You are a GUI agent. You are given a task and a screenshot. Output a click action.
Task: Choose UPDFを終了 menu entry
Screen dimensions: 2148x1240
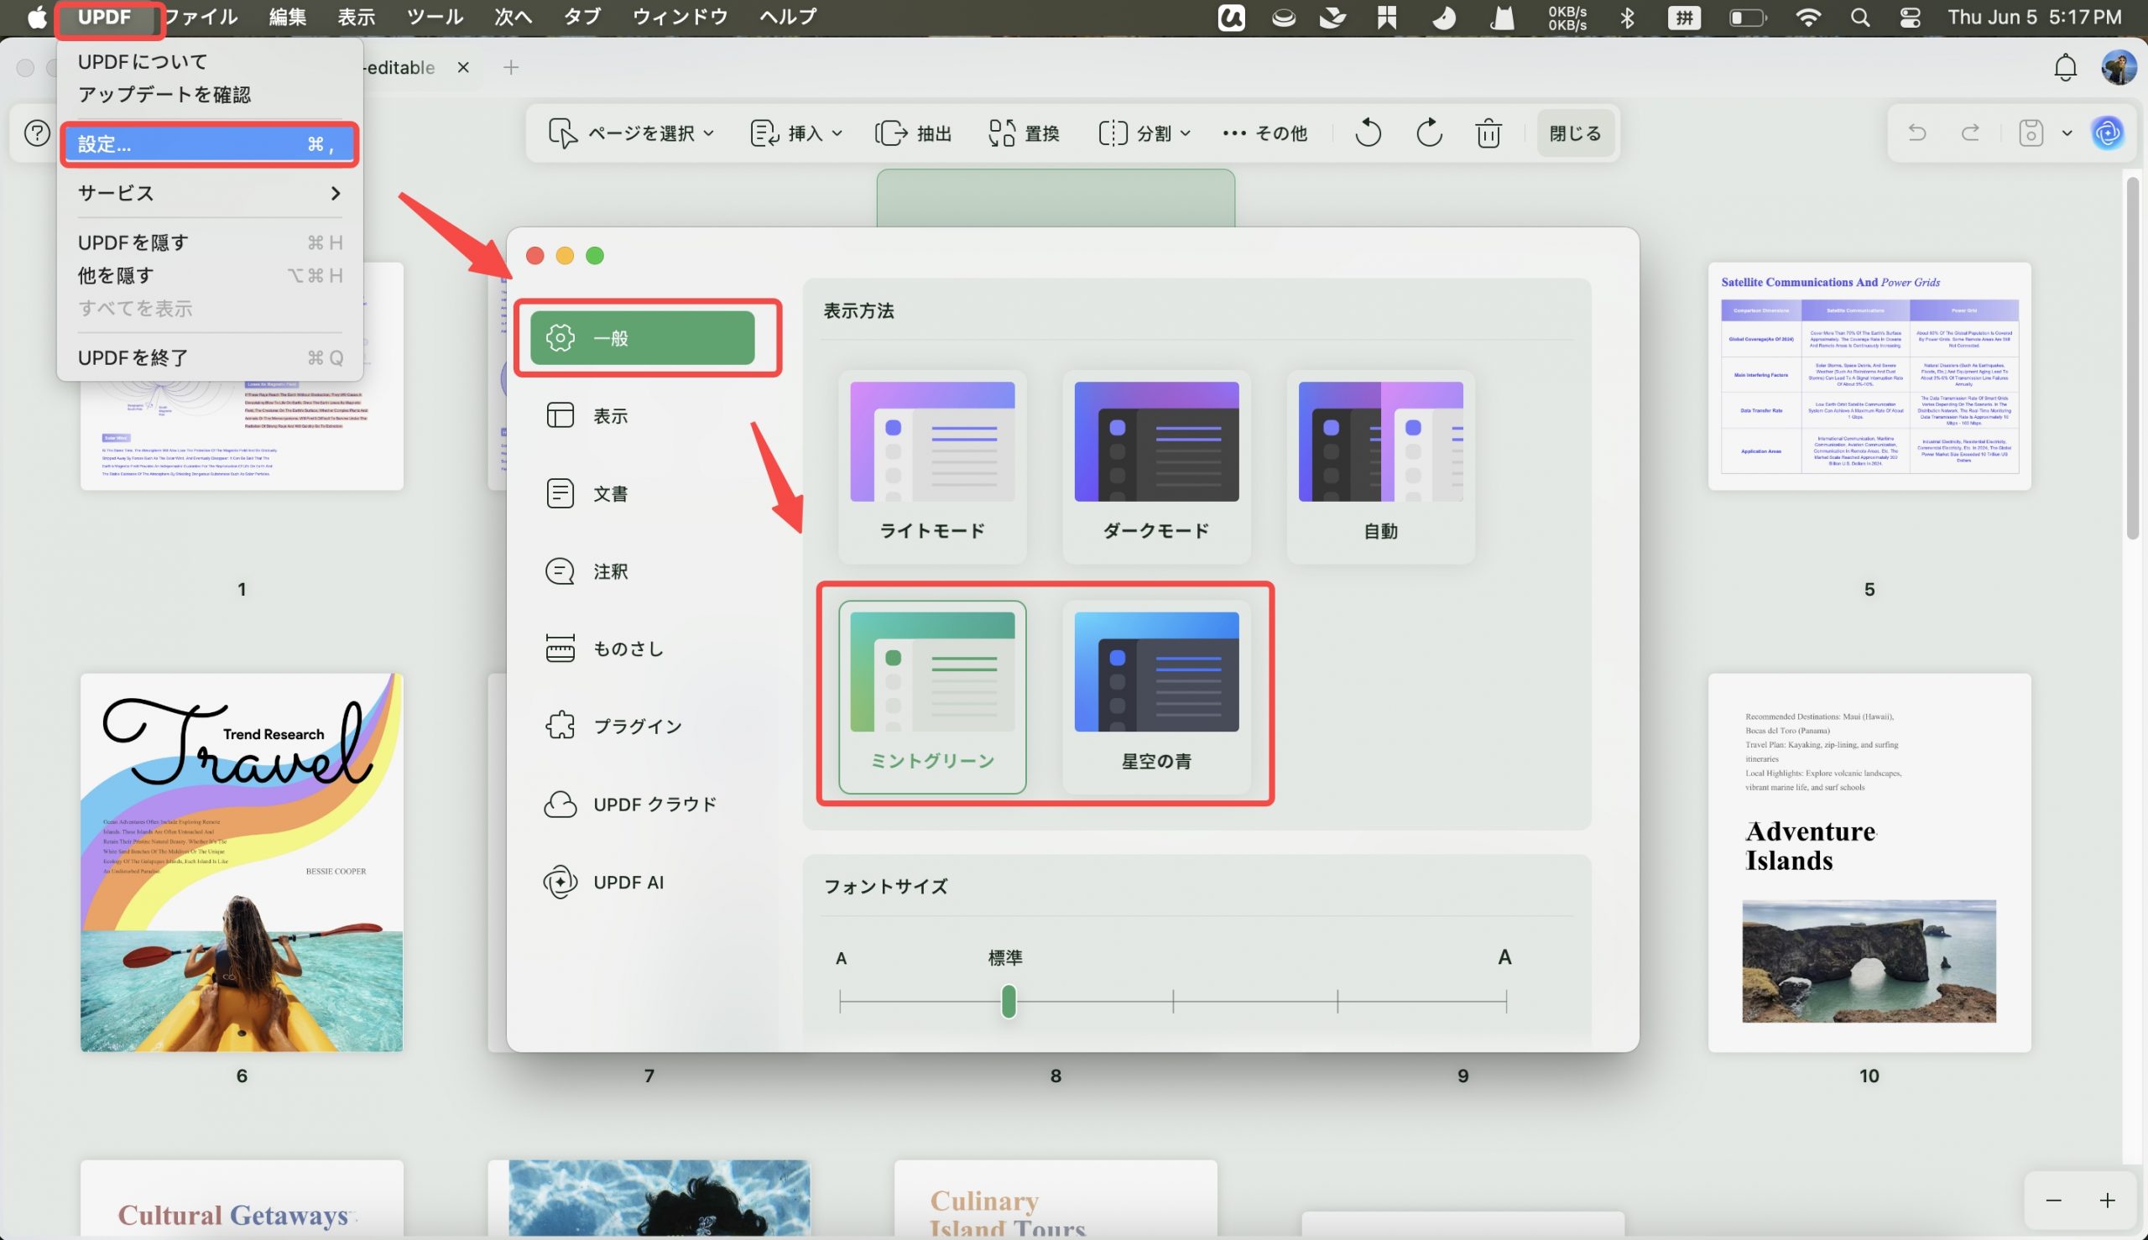pos(209,357)
